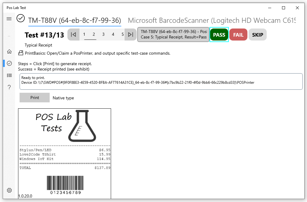The height and width of the screenshot is (202, 307).
Task: Click the receipt barcode 0123456789
Action: [x=65, y=185]
